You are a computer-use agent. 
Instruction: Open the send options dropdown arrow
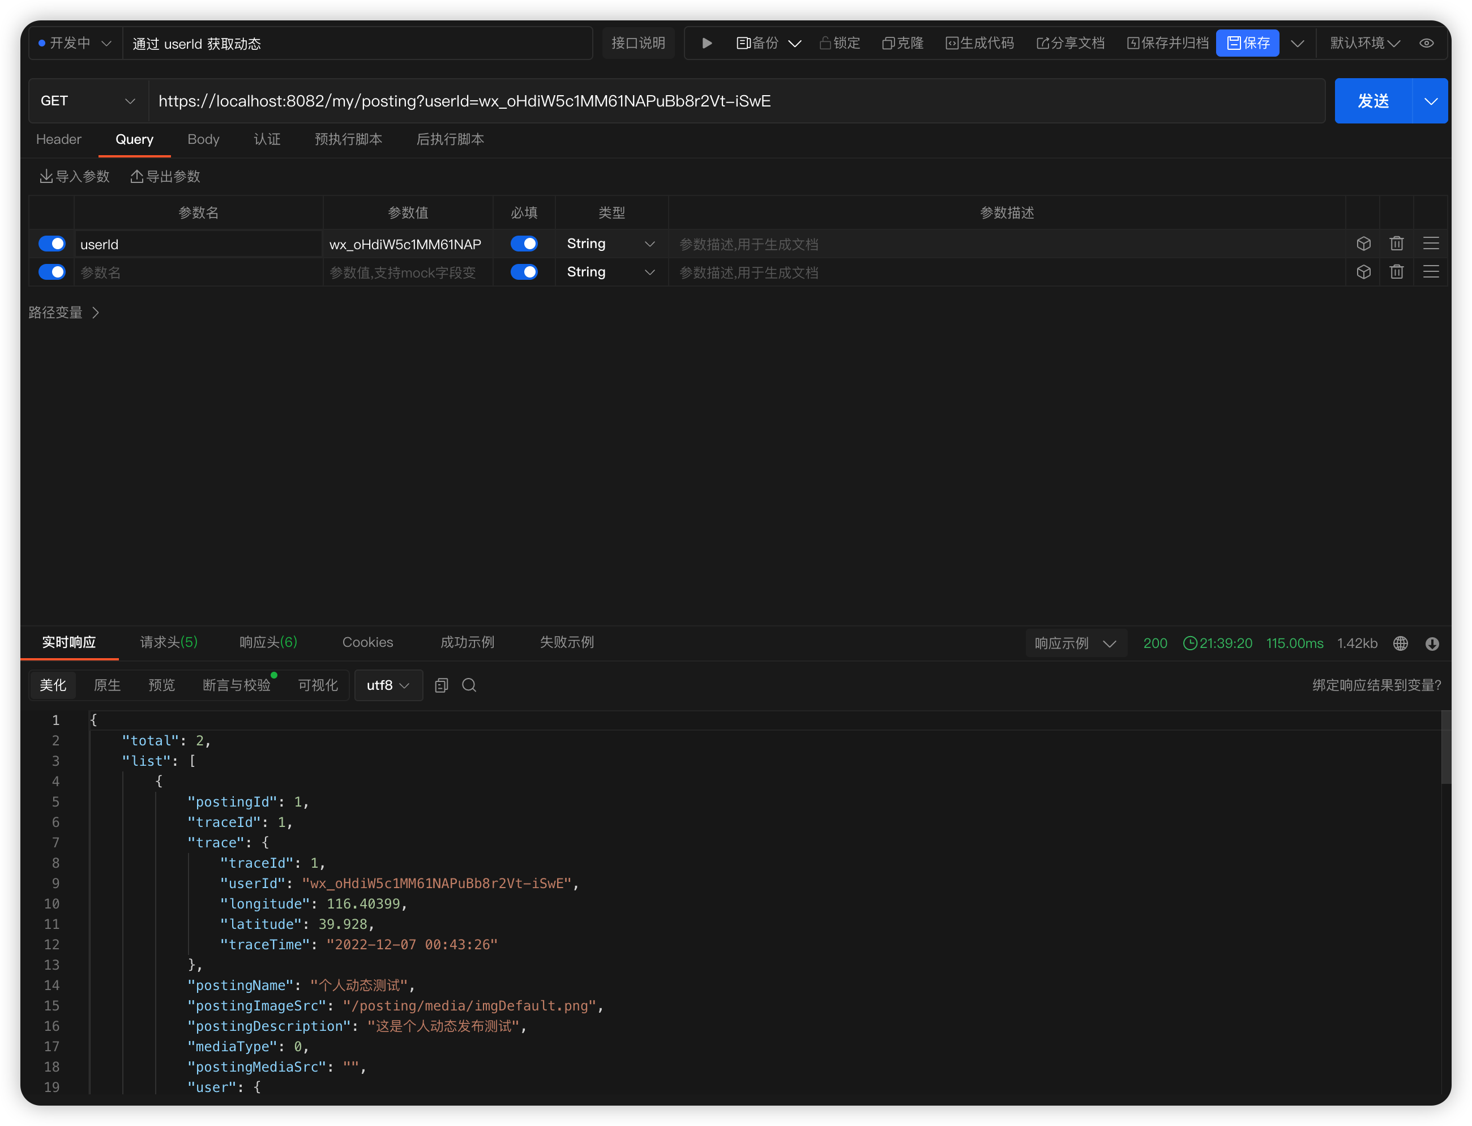pos(1431,101)
